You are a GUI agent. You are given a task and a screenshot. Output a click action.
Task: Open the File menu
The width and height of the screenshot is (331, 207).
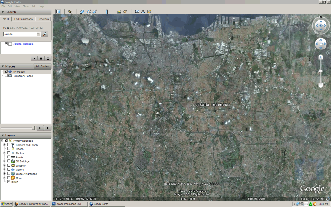3,6
